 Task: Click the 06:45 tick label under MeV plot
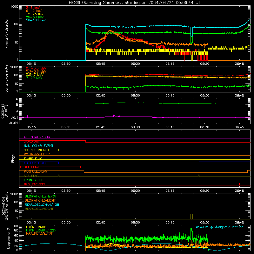(239, 96)
